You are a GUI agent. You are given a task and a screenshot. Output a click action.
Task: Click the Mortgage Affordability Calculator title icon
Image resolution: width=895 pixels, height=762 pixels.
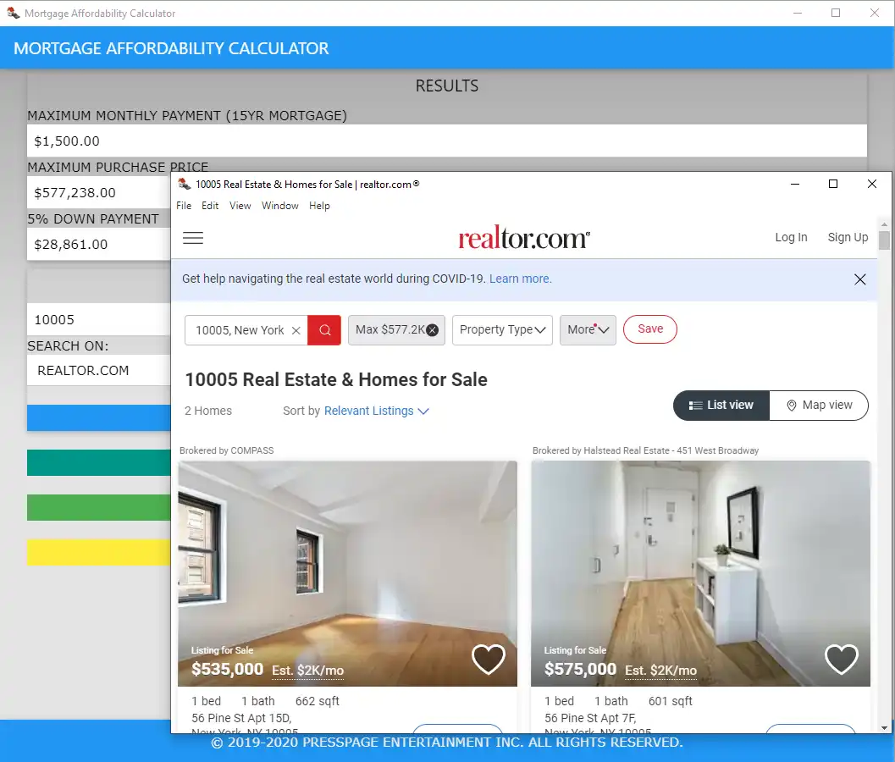click(13, 13)
